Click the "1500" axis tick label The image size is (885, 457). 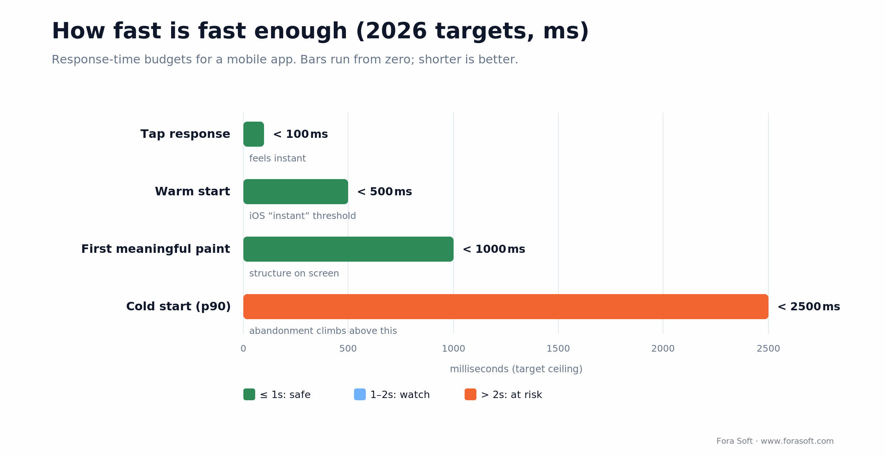pyautogui.click(x=558, y=349)
